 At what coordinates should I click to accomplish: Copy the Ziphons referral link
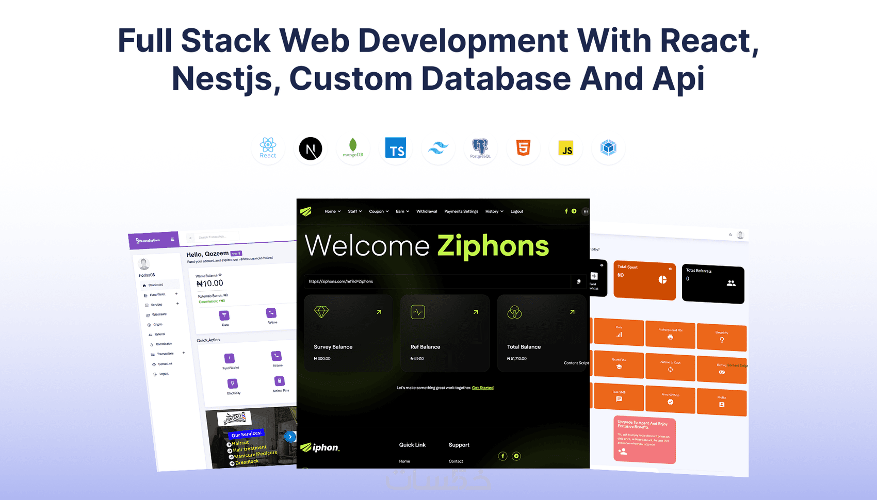click(x=578, y=281)
